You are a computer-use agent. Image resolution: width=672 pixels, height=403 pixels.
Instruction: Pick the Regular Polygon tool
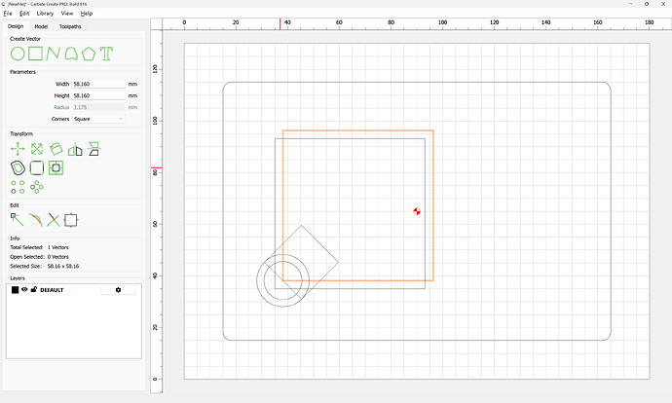89,54
